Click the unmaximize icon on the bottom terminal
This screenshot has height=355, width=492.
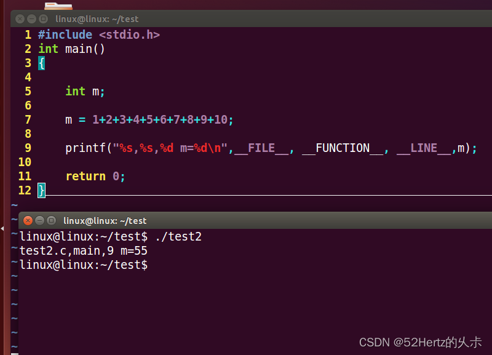pos(50,220)
